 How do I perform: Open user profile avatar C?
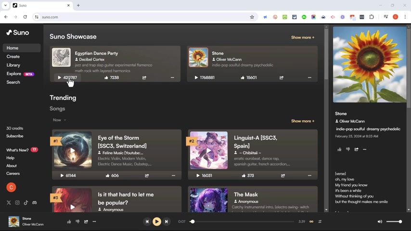11,187
